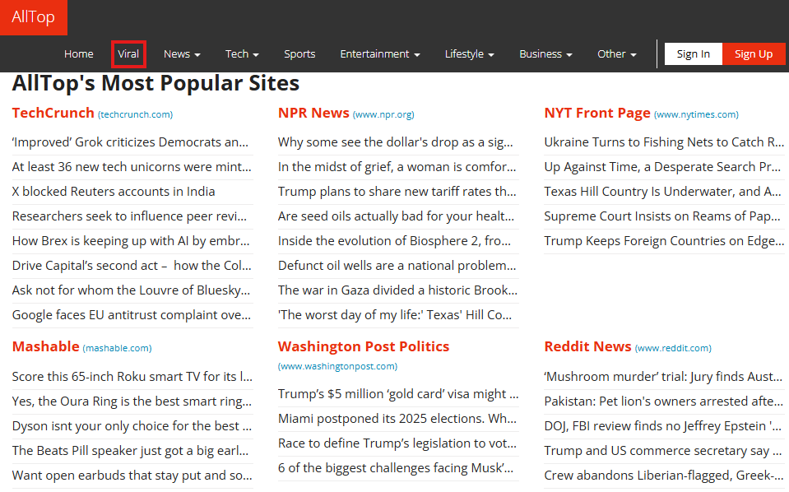Click the Sign In button

pyautogui.click(x=694, y=53)
